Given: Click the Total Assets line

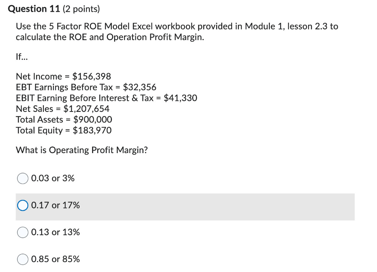Looking at the screenshot, I should click(x=64, y=119).
